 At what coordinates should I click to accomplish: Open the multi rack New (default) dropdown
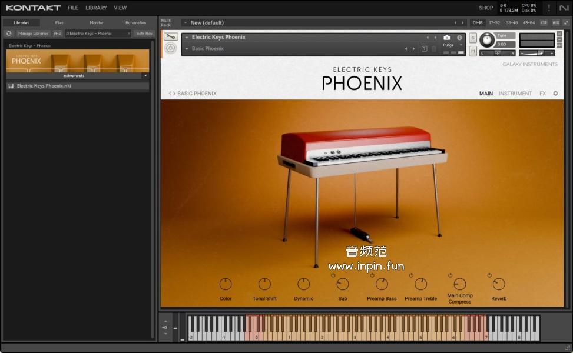coord(186,22)
